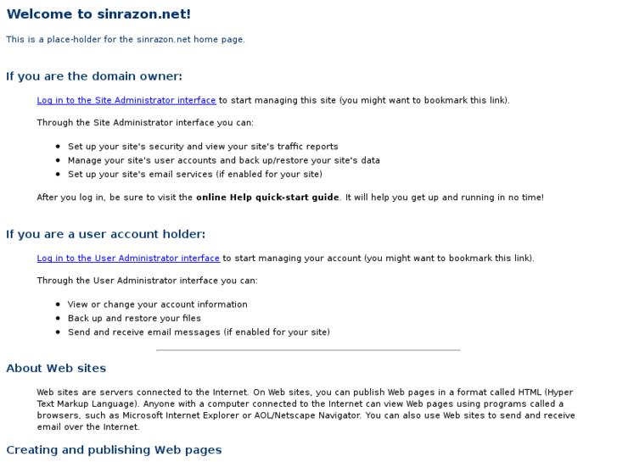
Task: Click the "Back up and restore your files" bullet
Action: (x=134, y=318)
